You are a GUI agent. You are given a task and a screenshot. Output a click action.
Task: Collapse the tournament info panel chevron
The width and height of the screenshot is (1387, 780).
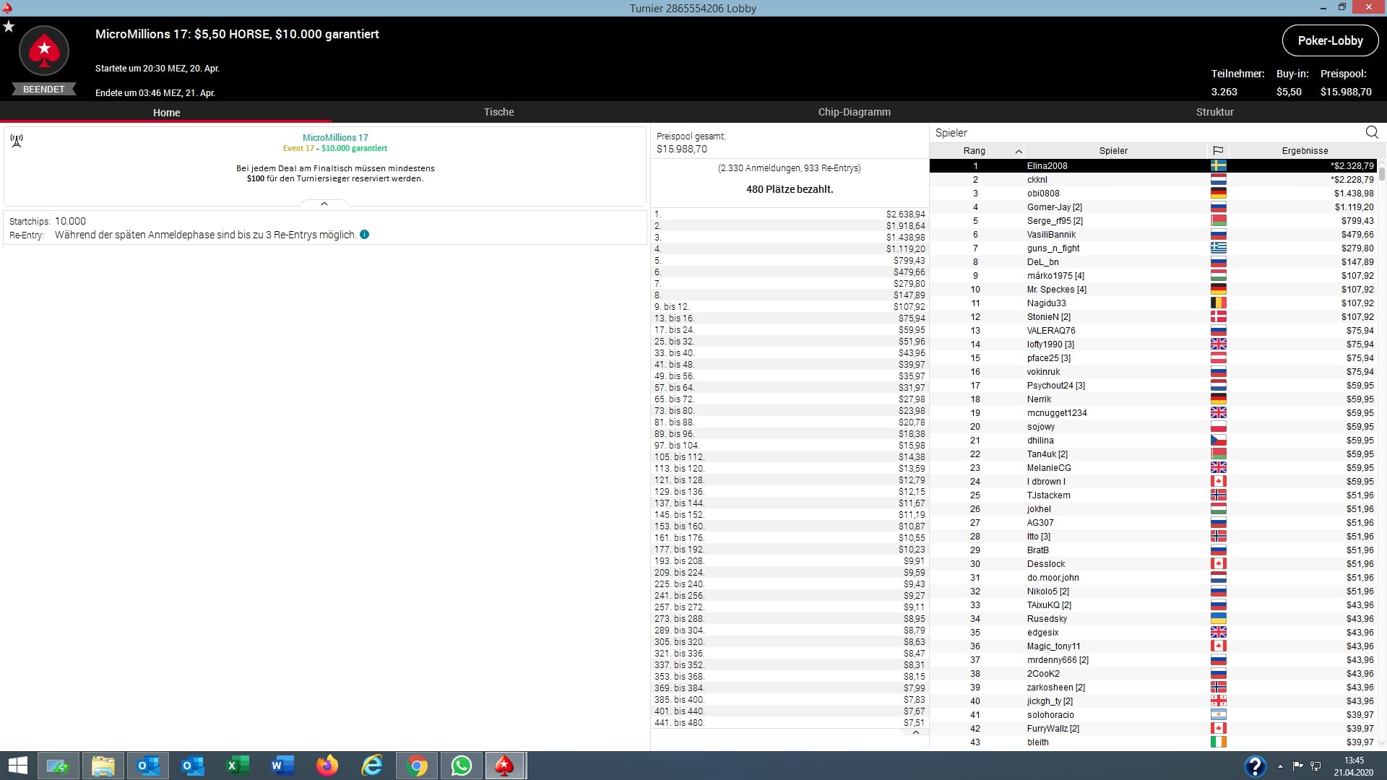[x=324, y=204]
